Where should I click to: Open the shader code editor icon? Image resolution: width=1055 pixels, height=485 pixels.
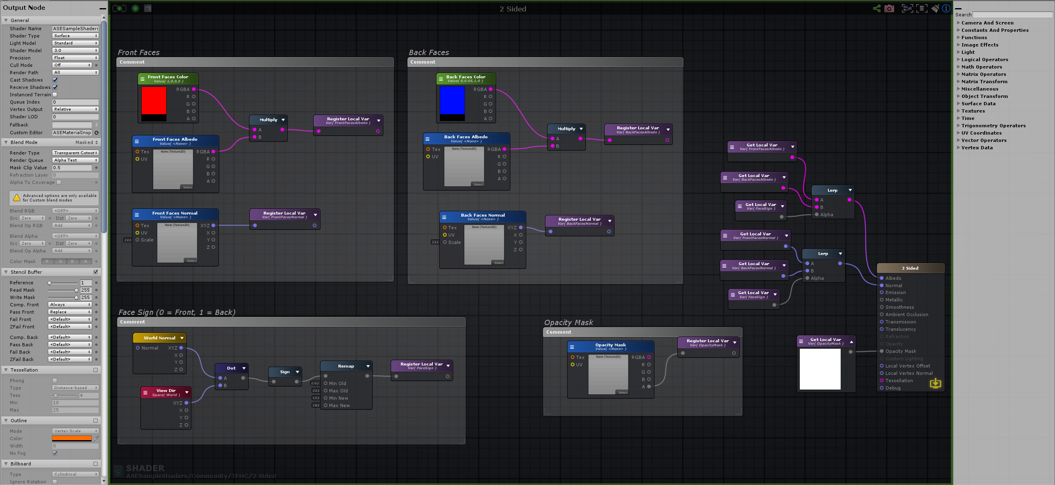click(x=148, y=8)
